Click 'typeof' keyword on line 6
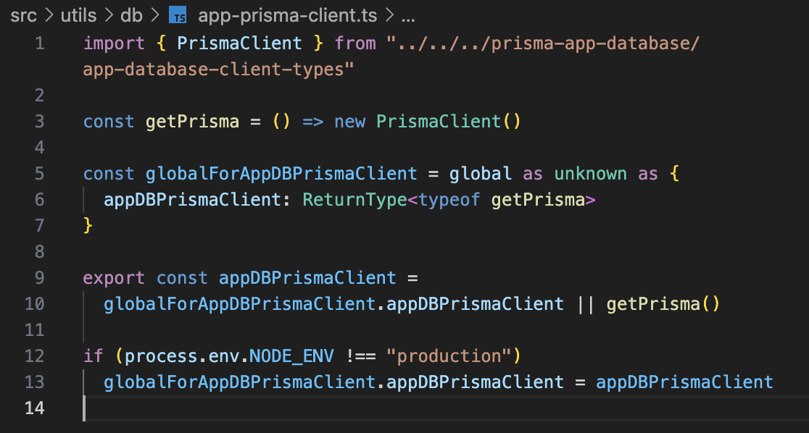This screenshot has height=433, width=809. pos(449,200)
